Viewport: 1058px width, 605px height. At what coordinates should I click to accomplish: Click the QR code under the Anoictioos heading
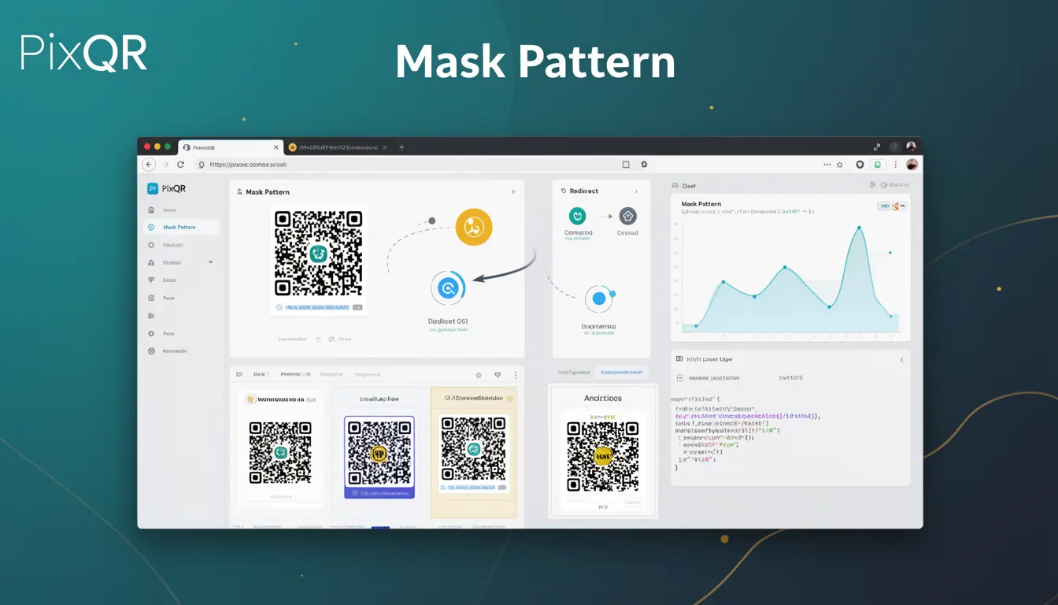[603, 457]
